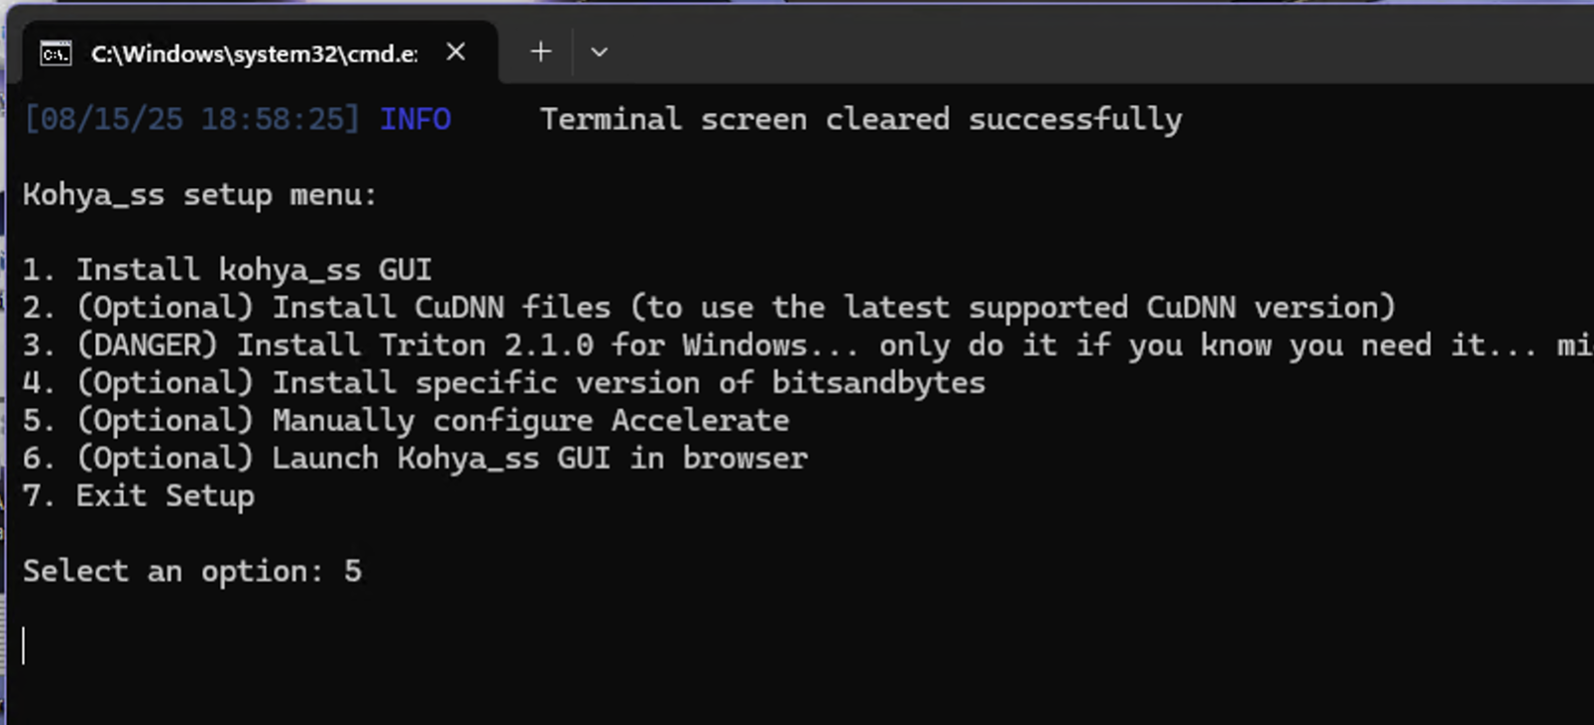The height and width of the screenshot is (725, 1594).
Task: Click option 7 Exit Setup line
Action: (x=139, y=496)
